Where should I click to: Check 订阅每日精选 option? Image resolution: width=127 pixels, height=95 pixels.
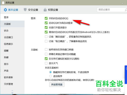coord(46,41)
